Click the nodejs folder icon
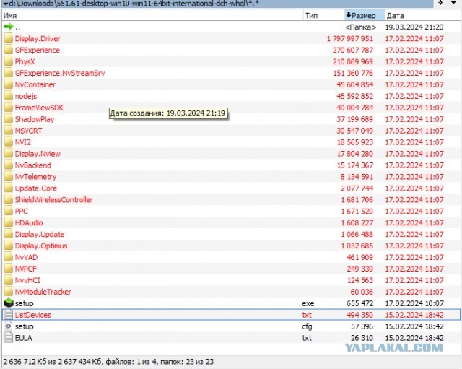462x369 pixels. pos(9,96)
